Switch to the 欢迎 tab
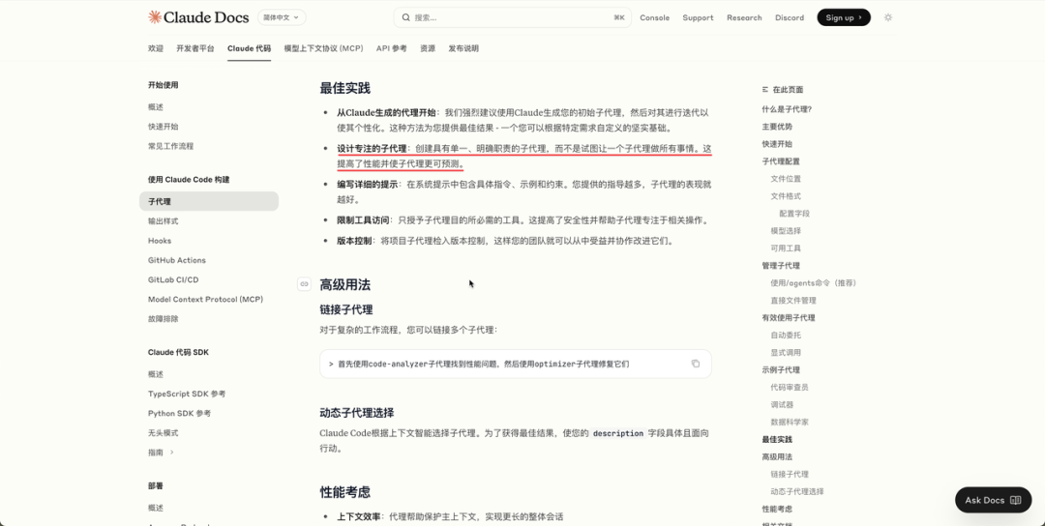Image resolution: width=1045 pixels, height=526 pixels. point(155,48)
